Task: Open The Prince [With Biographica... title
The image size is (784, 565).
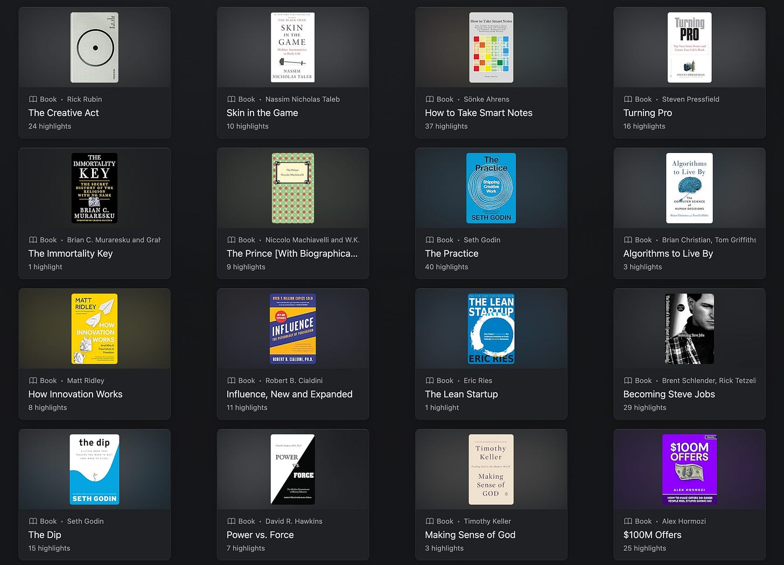Action: 292,253
